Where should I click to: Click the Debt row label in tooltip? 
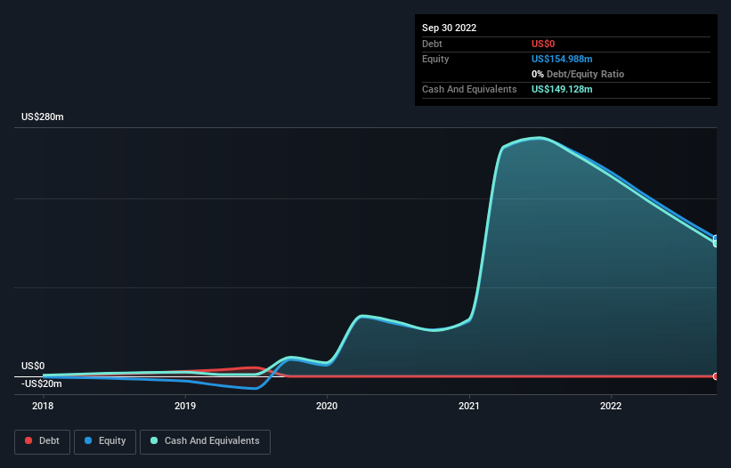(432, 44)
